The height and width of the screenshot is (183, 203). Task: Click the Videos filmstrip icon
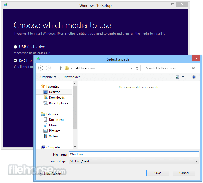pyautogui.click(x=46, y=136)
